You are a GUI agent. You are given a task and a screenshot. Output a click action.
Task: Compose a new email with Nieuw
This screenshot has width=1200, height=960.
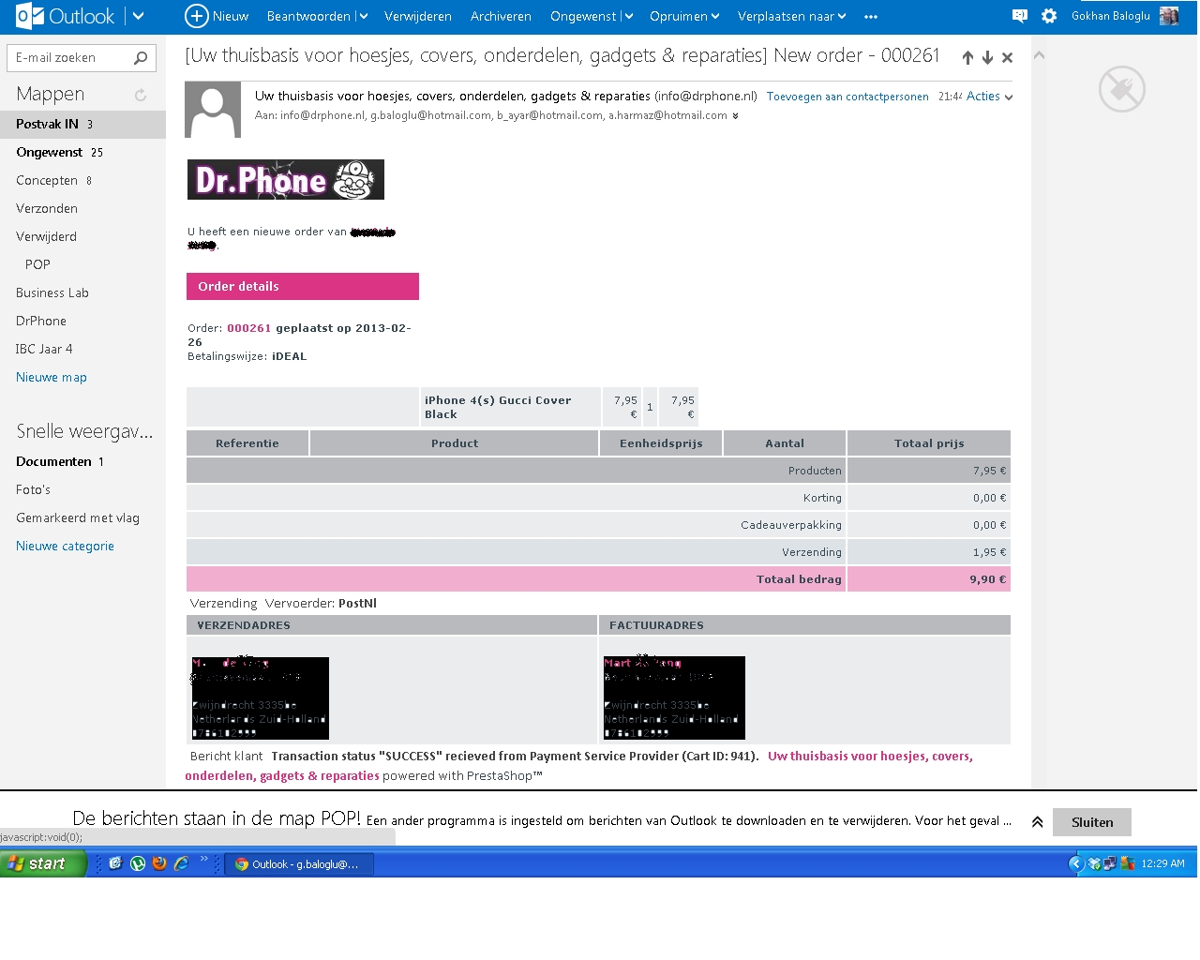coord(217,16)
